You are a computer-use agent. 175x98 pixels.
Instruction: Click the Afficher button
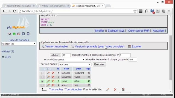[x=55, y=55]
